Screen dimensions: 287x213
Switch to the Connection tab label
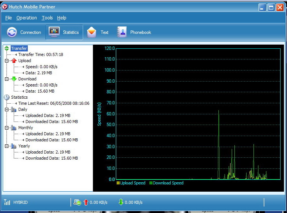pos(30,32)
